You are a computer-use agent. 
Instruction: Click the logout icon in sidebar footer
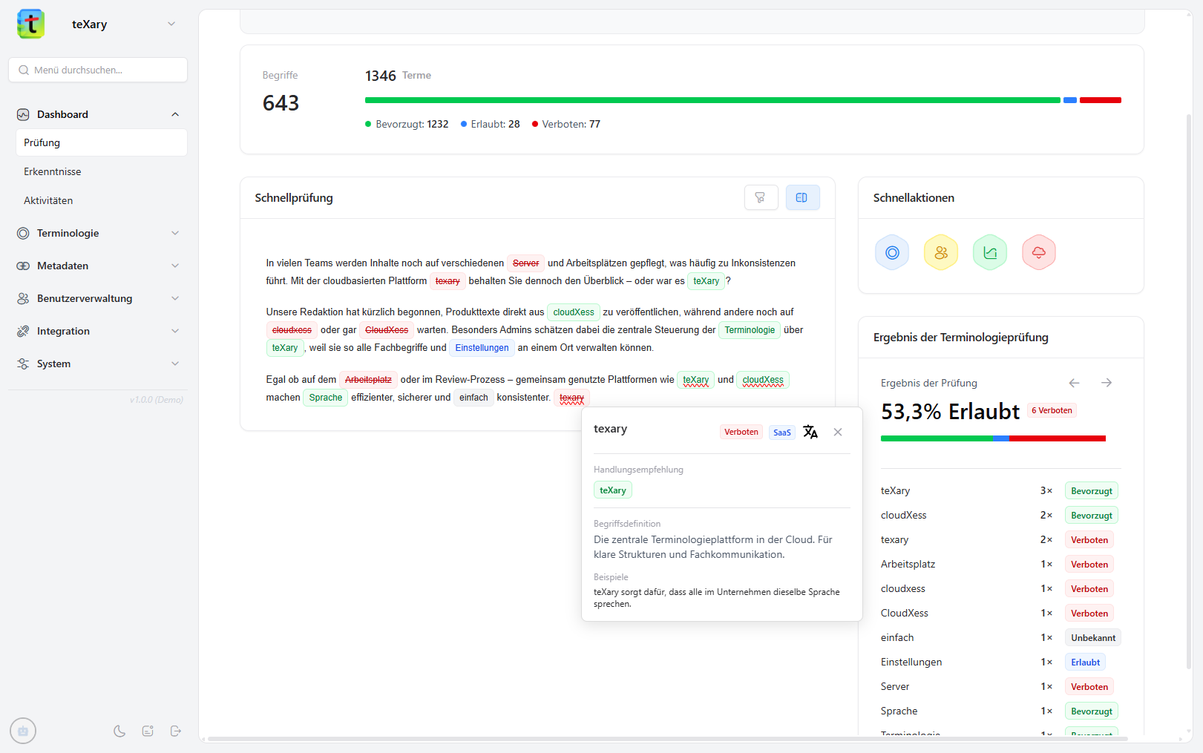(176, 731)
